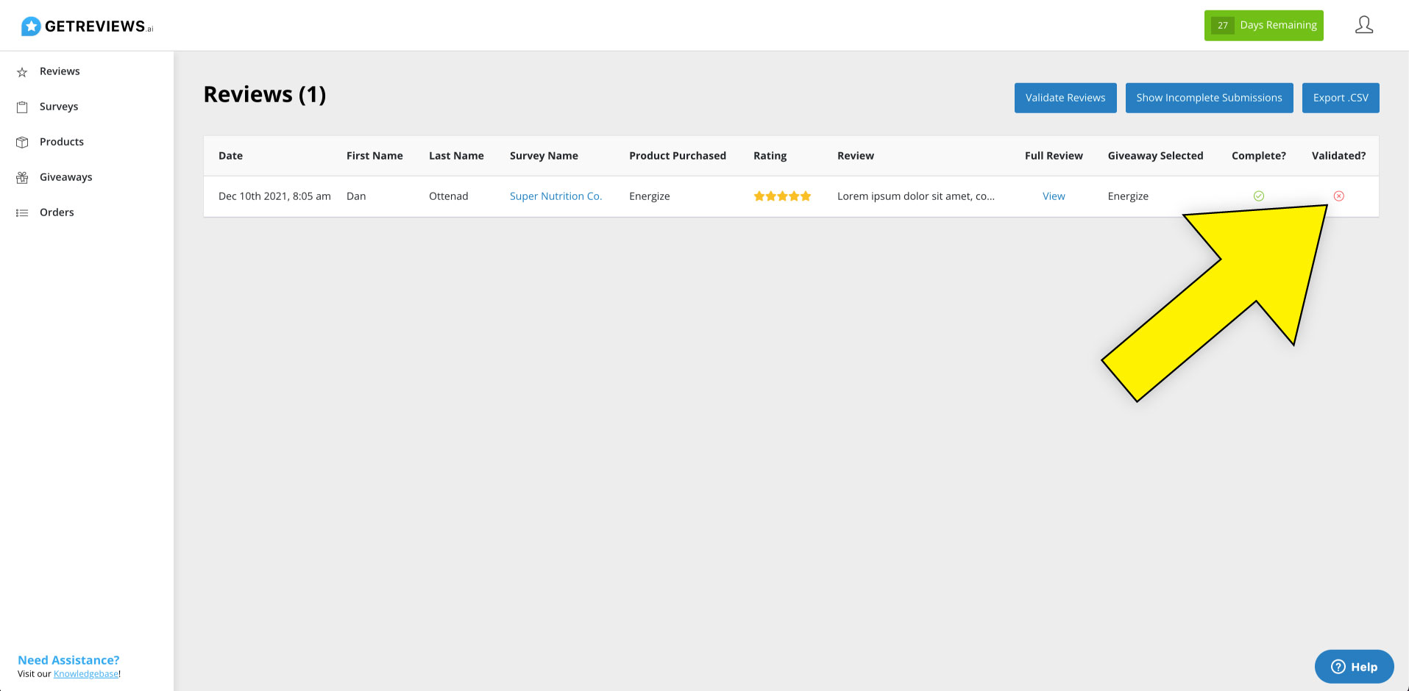The width and height of the screenshot is (1409, 691).
Task: Click the Validate Reviews button
Action: 1065,97
